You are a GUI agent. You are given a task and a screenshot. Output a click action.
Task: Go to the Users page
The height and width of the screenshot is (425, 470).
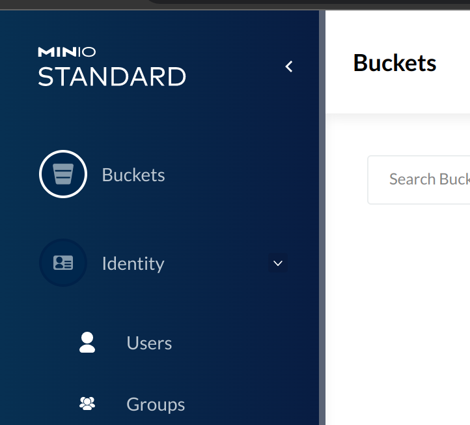pyautogui.click(x=149, y=343)
